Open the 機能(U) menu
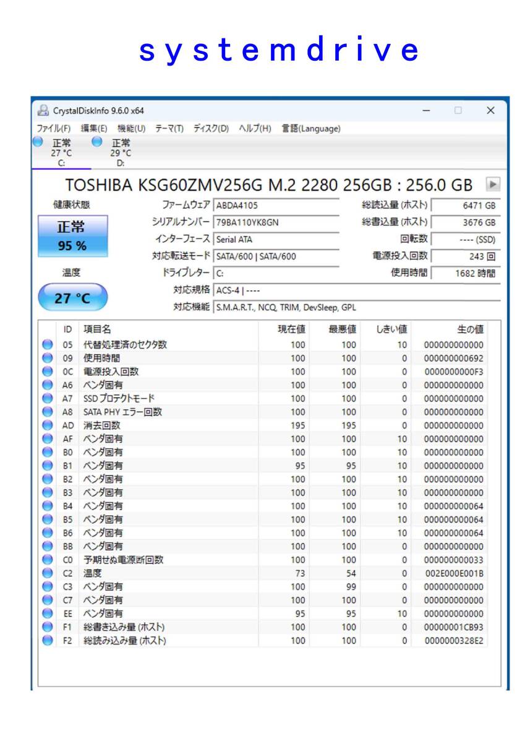Viewport: 525px width, 743px height. (x=131, y=128)
